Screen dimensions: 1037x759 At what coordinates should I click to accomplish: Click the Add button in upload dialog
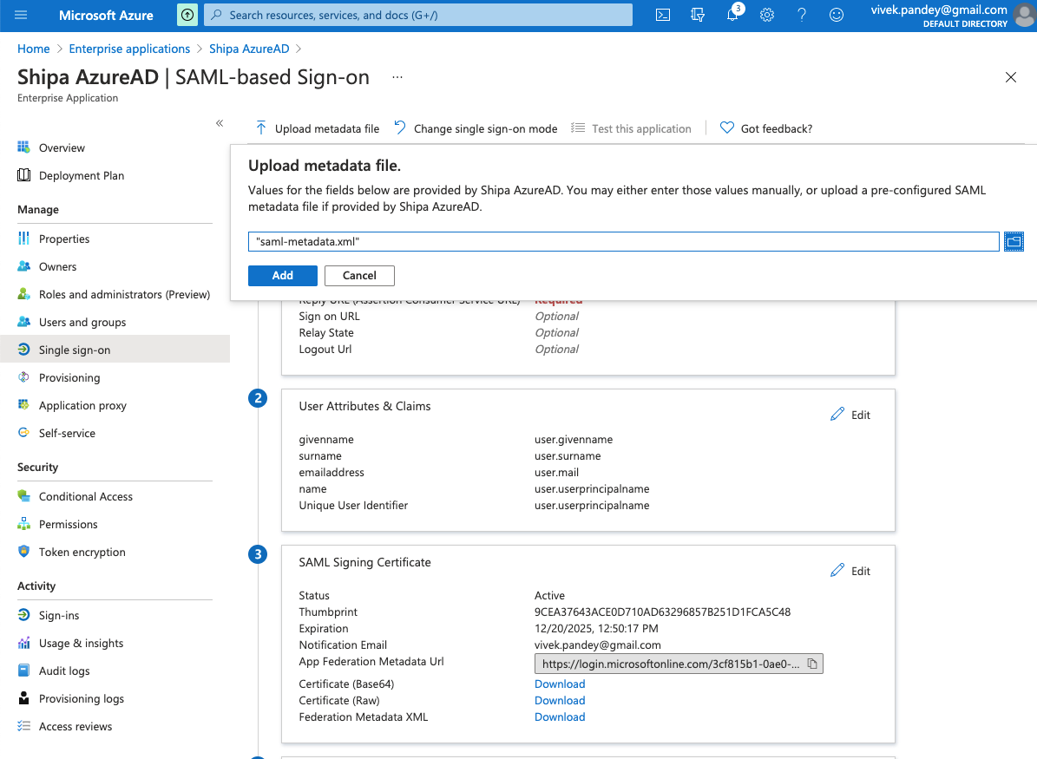tap(282, 276)
